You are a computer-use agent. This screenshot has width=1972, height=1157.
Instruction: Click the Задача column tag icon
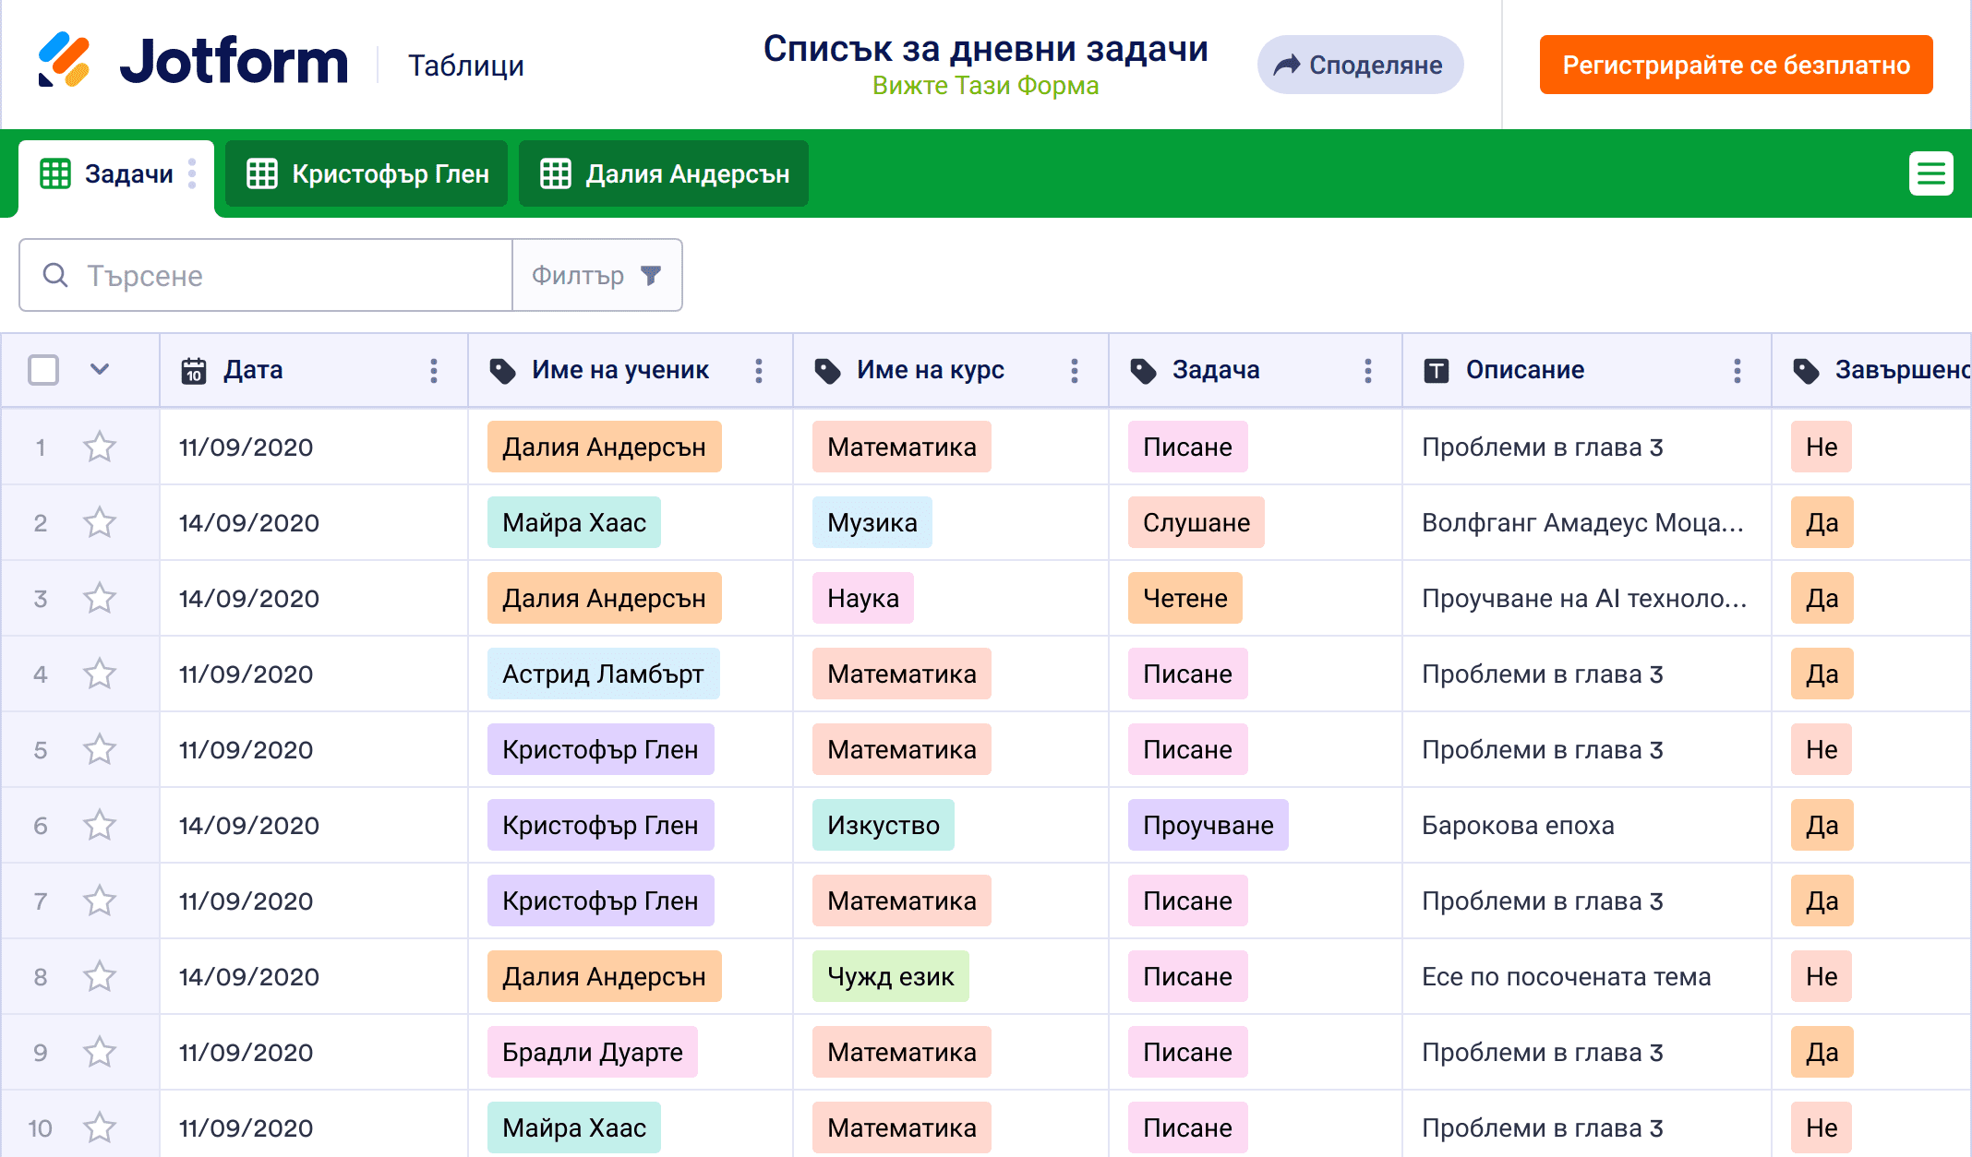pyautogui.click(x=1143, y=371)
